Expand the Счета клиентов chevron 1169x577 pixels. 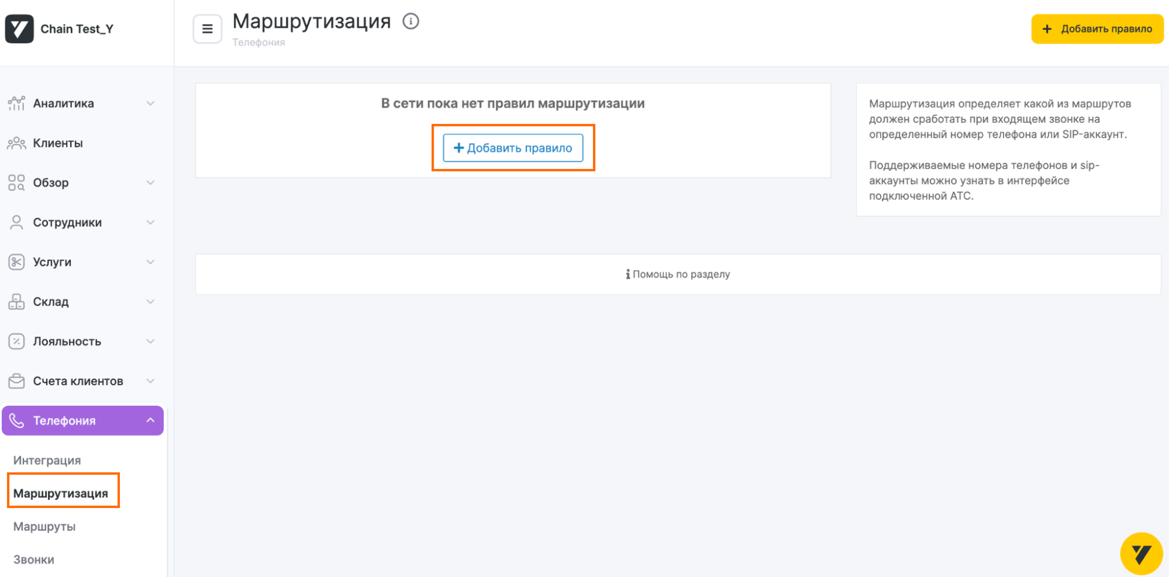click(x=150, y=381)
